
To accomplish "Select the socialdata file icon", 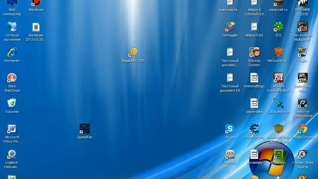I will click(x=254, y=154).
